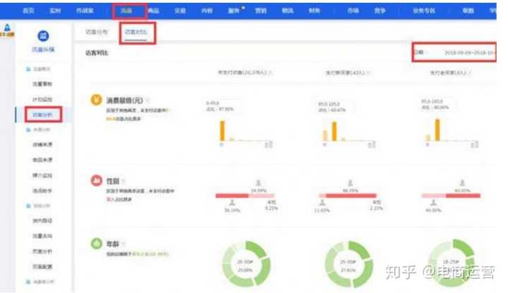Click the round blue 流量纵横 icon
Screen dimensions: 508x293
(43, 36)
